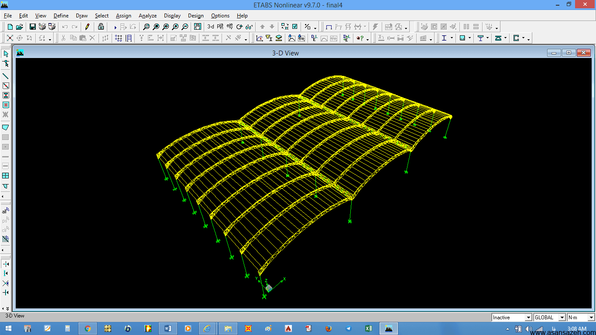The height and width of the screenshot is (335, 596).
Task: Open Google Chrome from the taskbar
Action: tap(88, 328)
